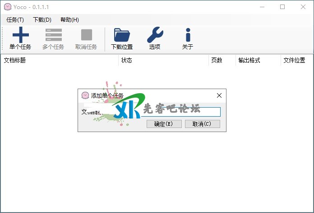Open the 帮助(H) menu
This screenshot has width=314, height=213.
(x=69, y=20)
